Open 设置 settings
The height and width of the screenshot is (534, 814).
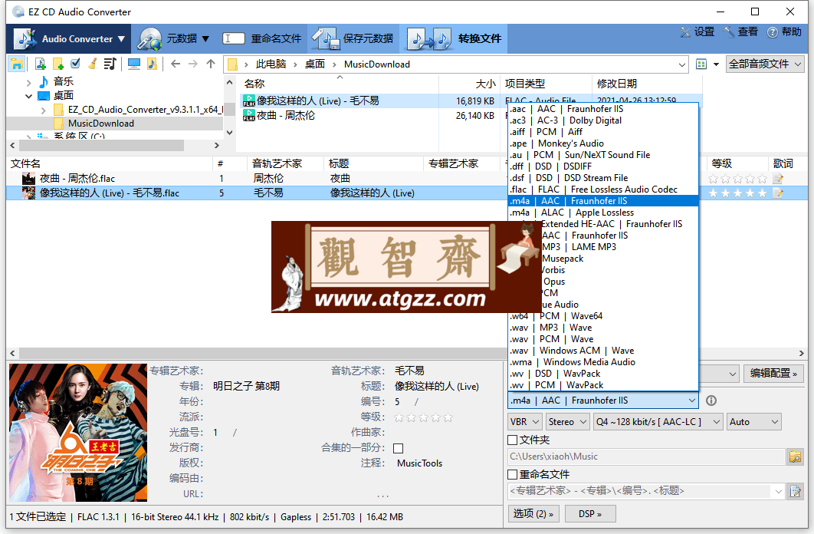[x=697, y=32]
